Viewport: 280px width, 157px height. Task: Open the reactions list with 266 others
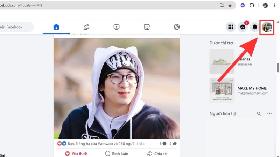coord(106,144)
